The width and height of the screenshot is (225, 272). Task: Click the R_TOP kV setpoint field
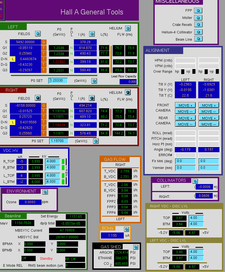click(52, 161)
